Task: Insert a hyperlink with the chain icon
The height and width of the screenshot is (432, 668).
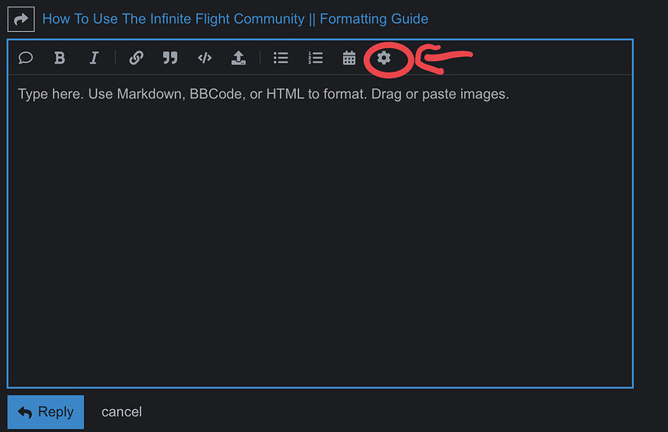Action: pos(136,58)
